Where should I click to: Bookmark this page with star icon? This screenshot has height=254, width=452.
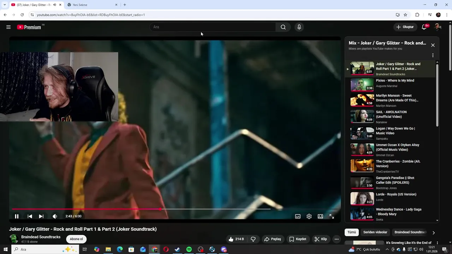(405, 15)
